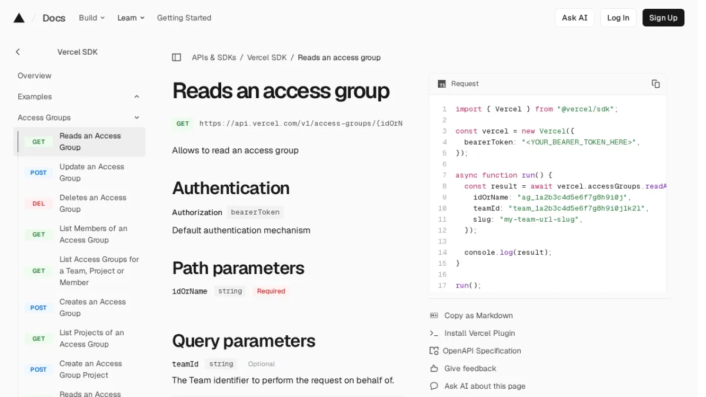This screenshot has width=706, height=397.
Task: Click the POST badge of Creates an Access Group
Action: (39, 308)
